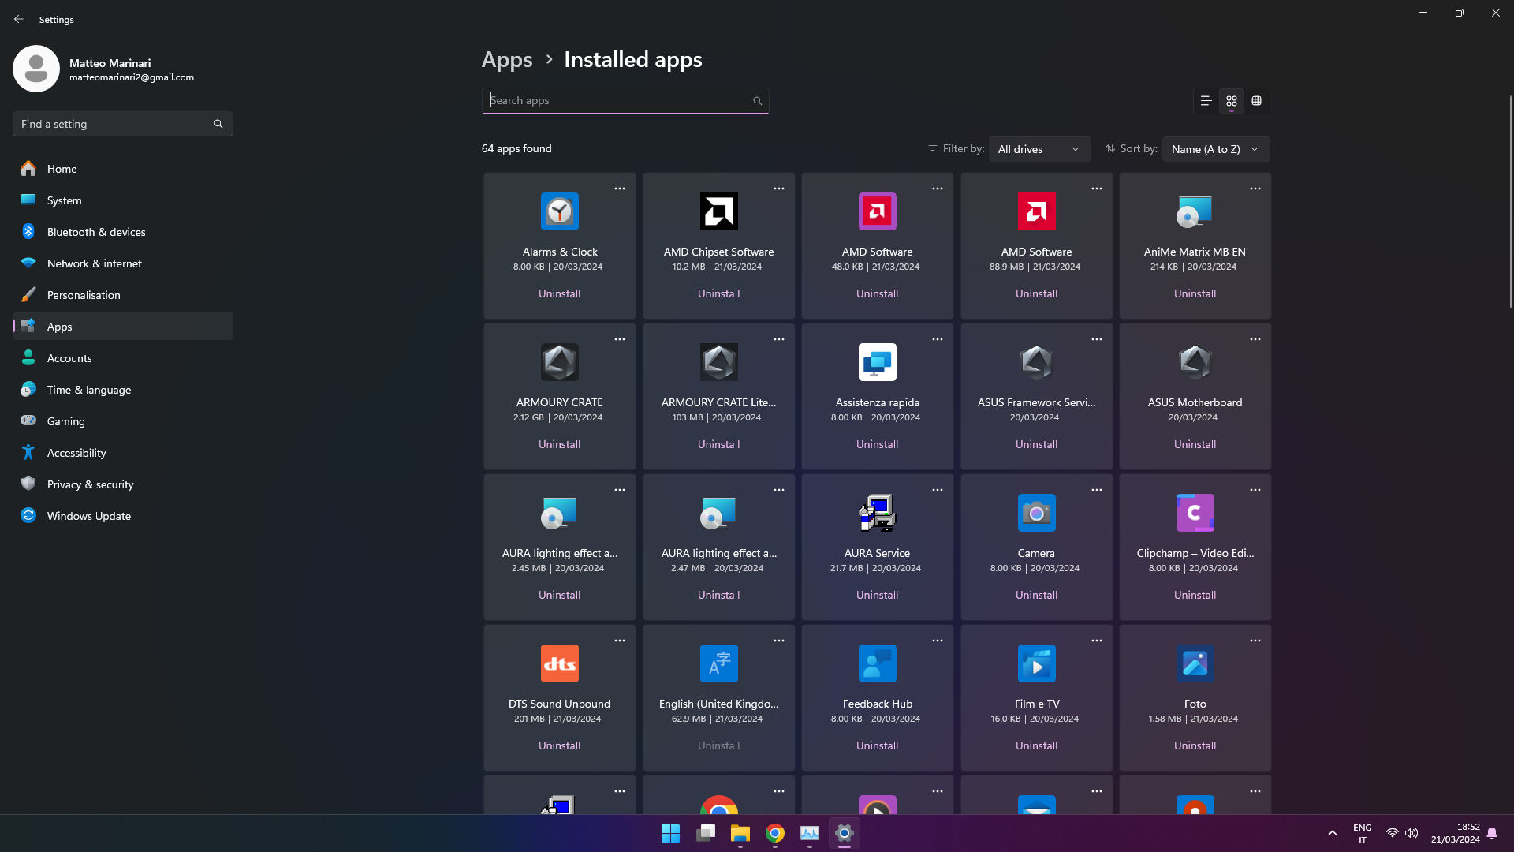The image size is (1514, 852).
Task: Click the AniMe Matrix MB EN icon
Action: coord(1195,211)
